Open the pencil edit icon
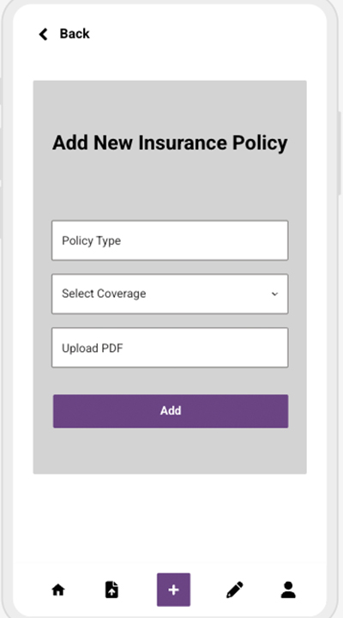The height and width of the screenshot is (618, 343). click(x=235, y=590)
